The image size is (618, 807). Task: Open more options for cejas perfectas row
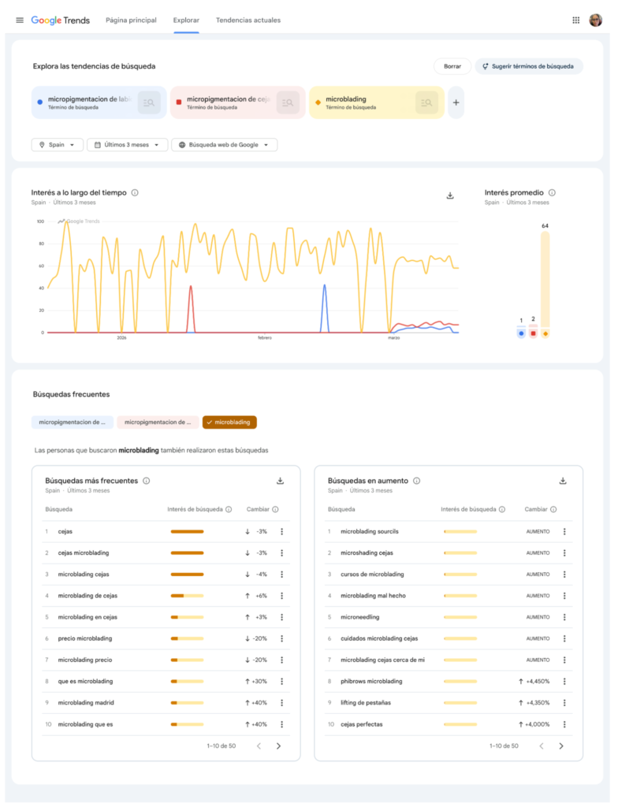tap(564, 724)
